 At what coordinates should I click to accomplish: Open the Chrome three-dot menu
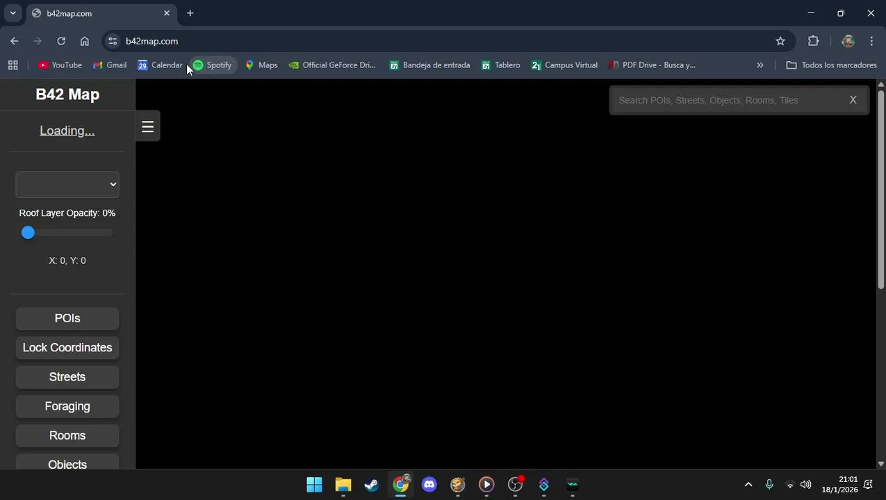click(x=871, y=41)
